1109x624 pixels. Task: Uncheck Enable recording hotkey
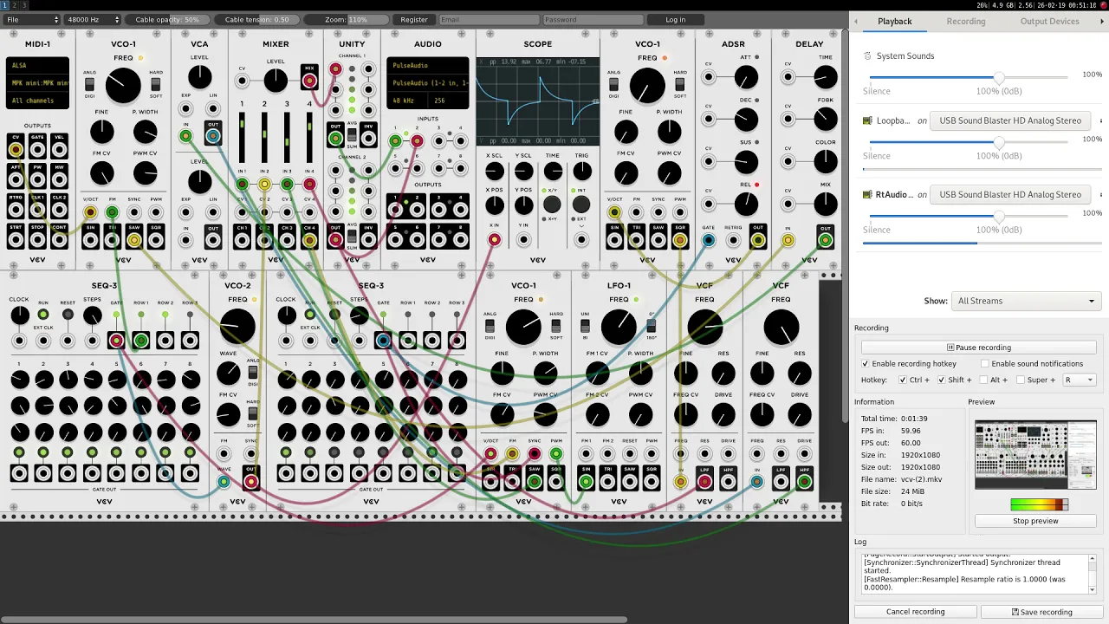[x=866, y=364]
